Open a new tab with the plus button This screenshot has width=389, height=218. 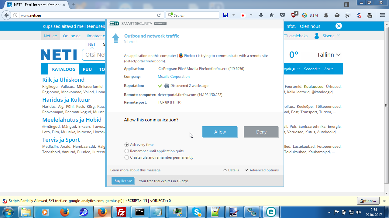point(74,5)
